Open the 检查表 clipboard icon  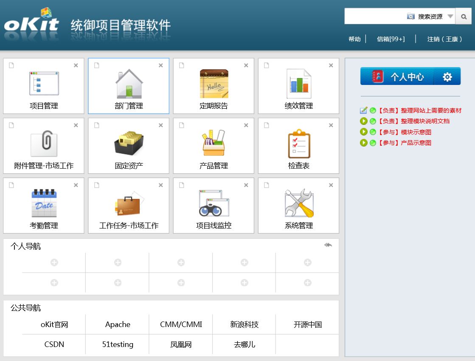pos(299,144)
